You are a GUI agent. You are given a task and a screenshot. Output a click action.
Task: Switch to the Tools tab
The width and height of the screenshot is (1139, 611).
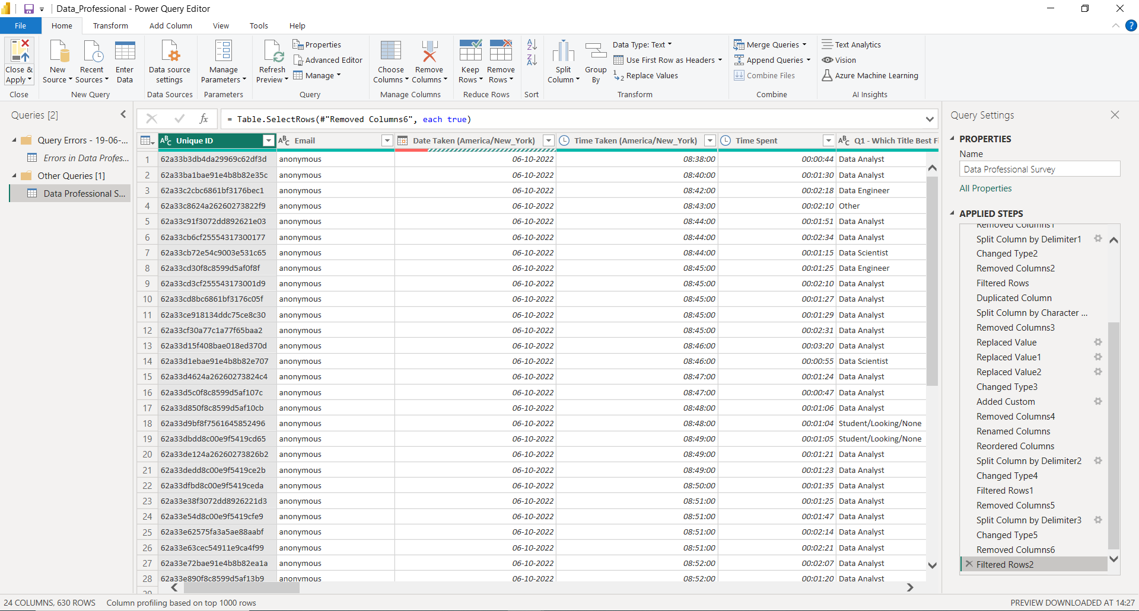coord(259,26)
